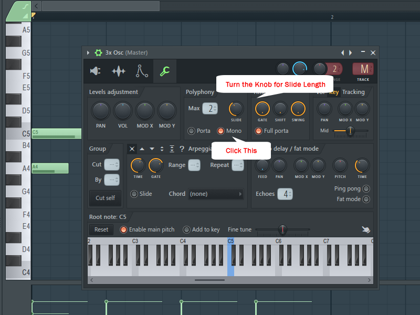
Task: Select the C5 note in piano roll
Action: pos(57,134)
